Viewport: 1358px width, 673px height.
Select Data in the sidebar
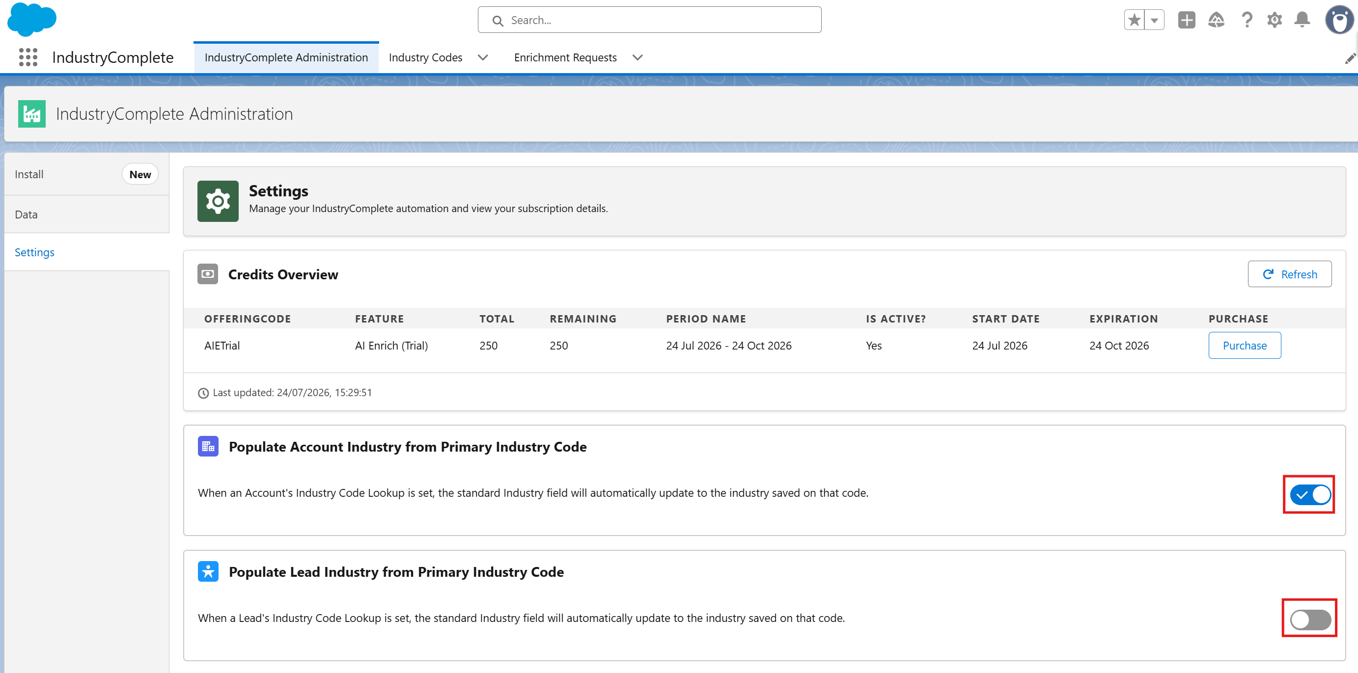tap(86, 215)
